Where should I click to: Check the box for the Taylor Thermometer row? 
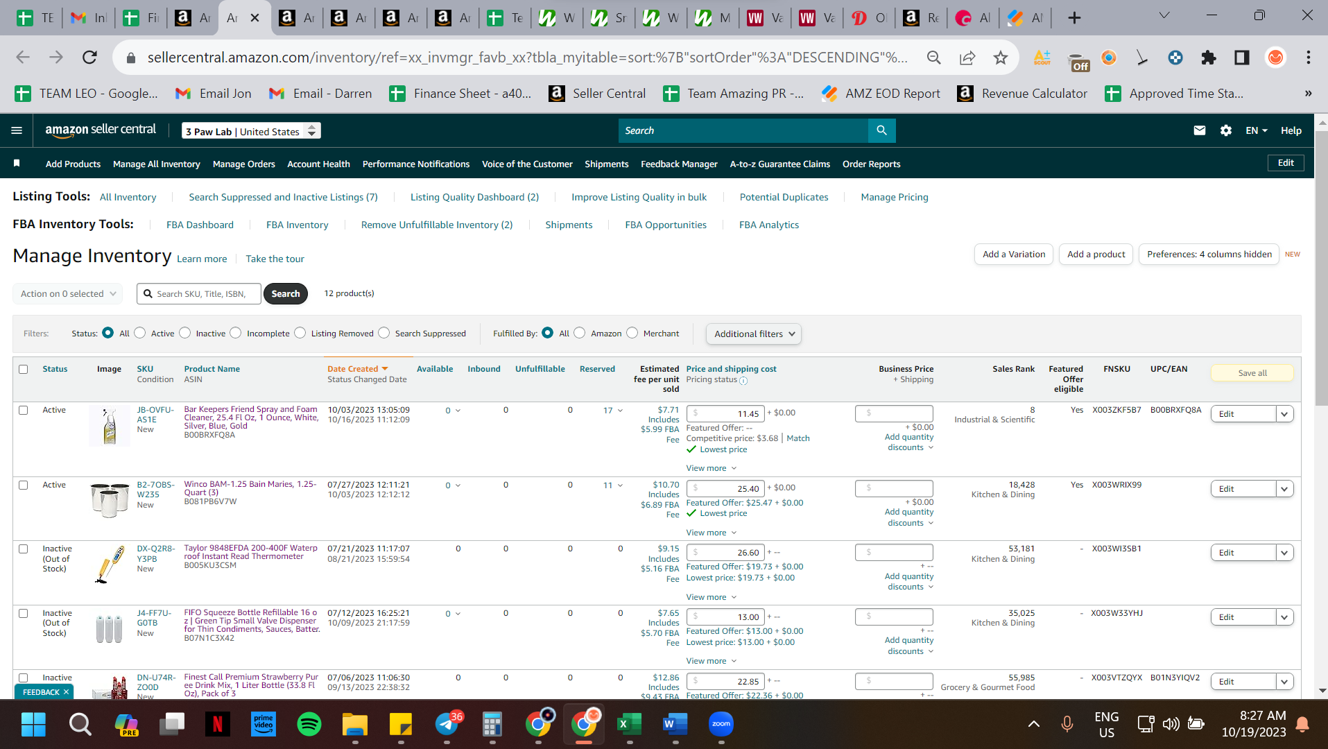24,549
